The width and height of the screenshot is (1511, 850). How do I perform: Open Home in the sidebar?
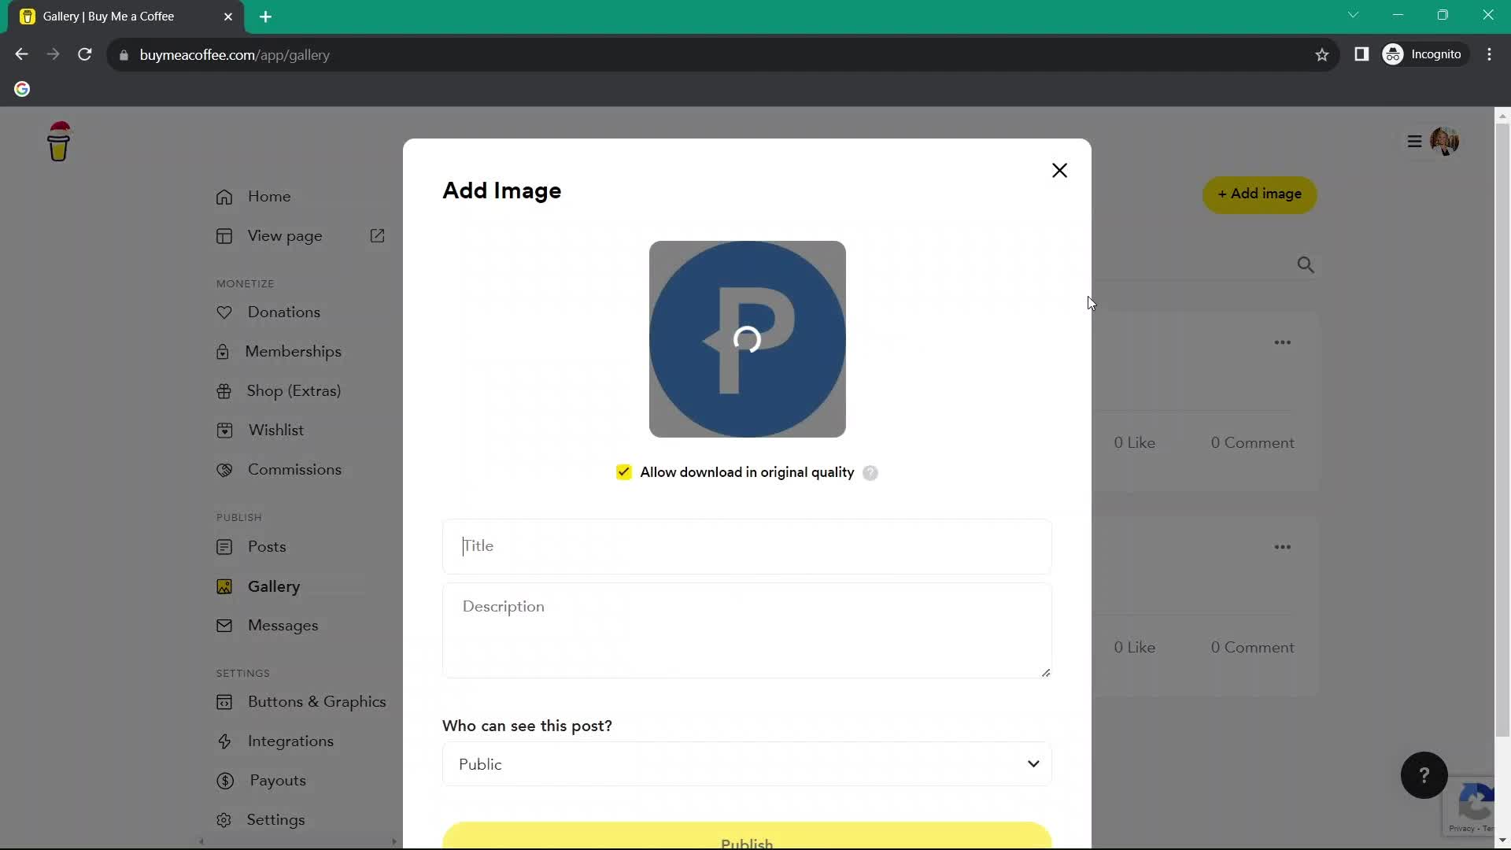point(269,197)
